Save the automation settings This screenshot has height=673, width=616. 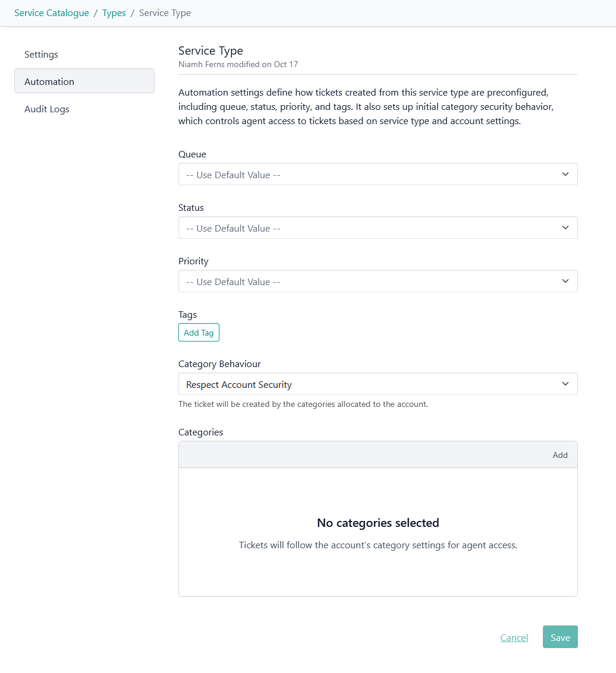(560, 637)
